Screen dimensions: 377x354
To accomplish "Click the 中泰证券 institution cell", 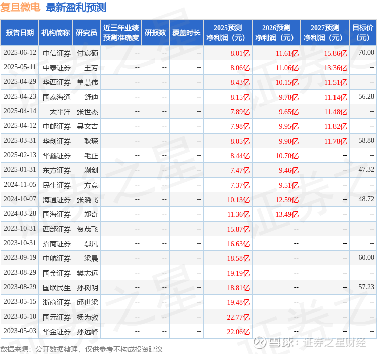I will pyautogui.click(x=57, y=68).
